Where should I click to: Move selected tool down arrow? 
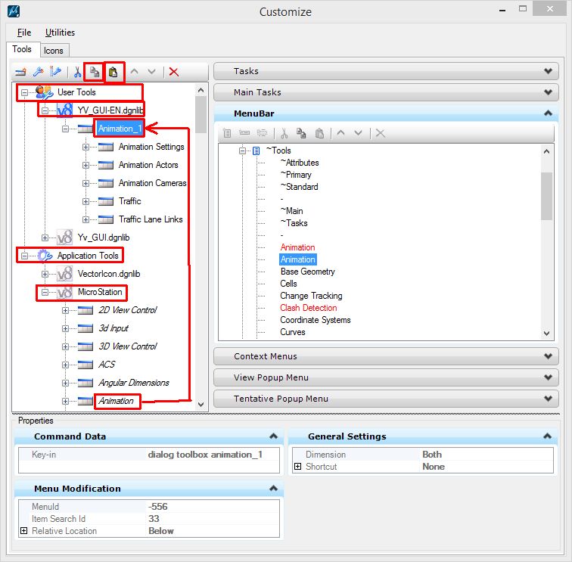coord(152,72)
